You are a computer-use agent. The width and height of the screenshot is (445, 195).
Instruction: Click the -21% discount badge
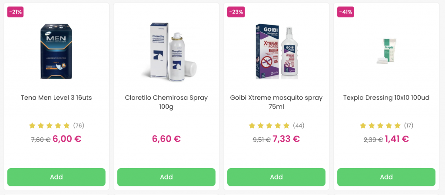coord(15,12)
